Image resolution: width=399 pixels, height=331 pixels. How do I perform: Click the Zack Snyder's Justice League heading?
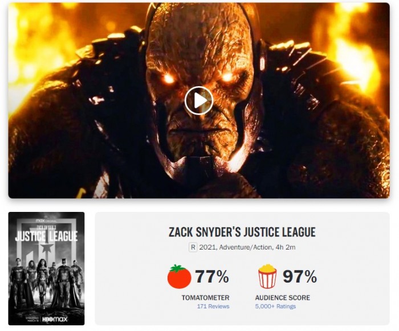pos(242,232)
